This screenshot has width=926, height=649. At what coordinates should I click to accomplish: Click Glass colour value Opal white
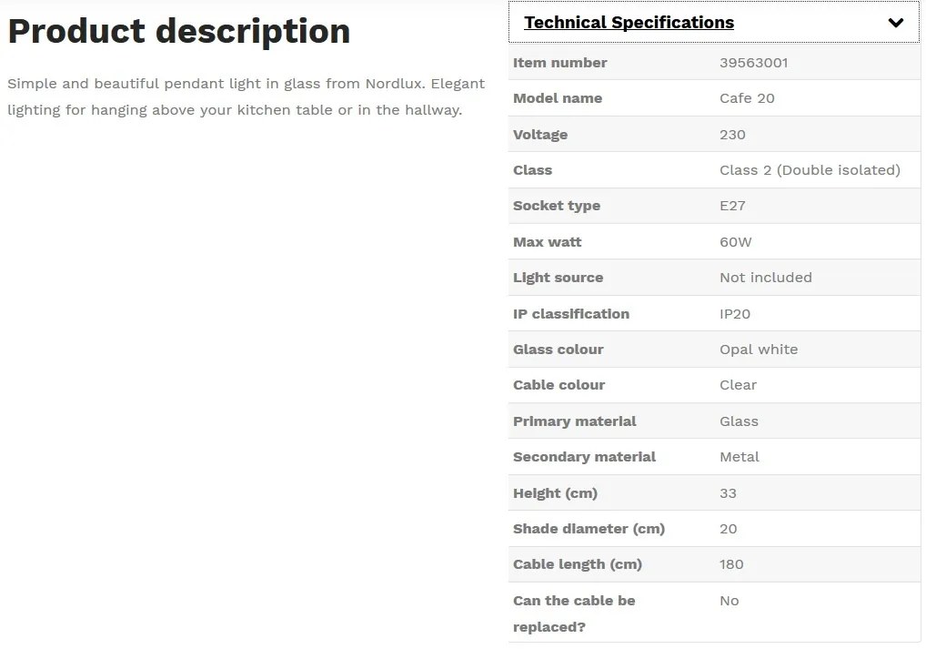click(x=759, y=350)
